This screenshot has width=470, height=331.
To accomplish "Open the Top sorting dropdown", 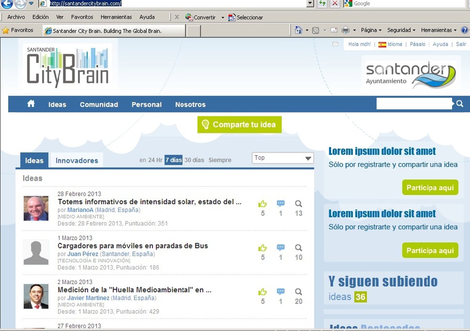I will (282, 158).
